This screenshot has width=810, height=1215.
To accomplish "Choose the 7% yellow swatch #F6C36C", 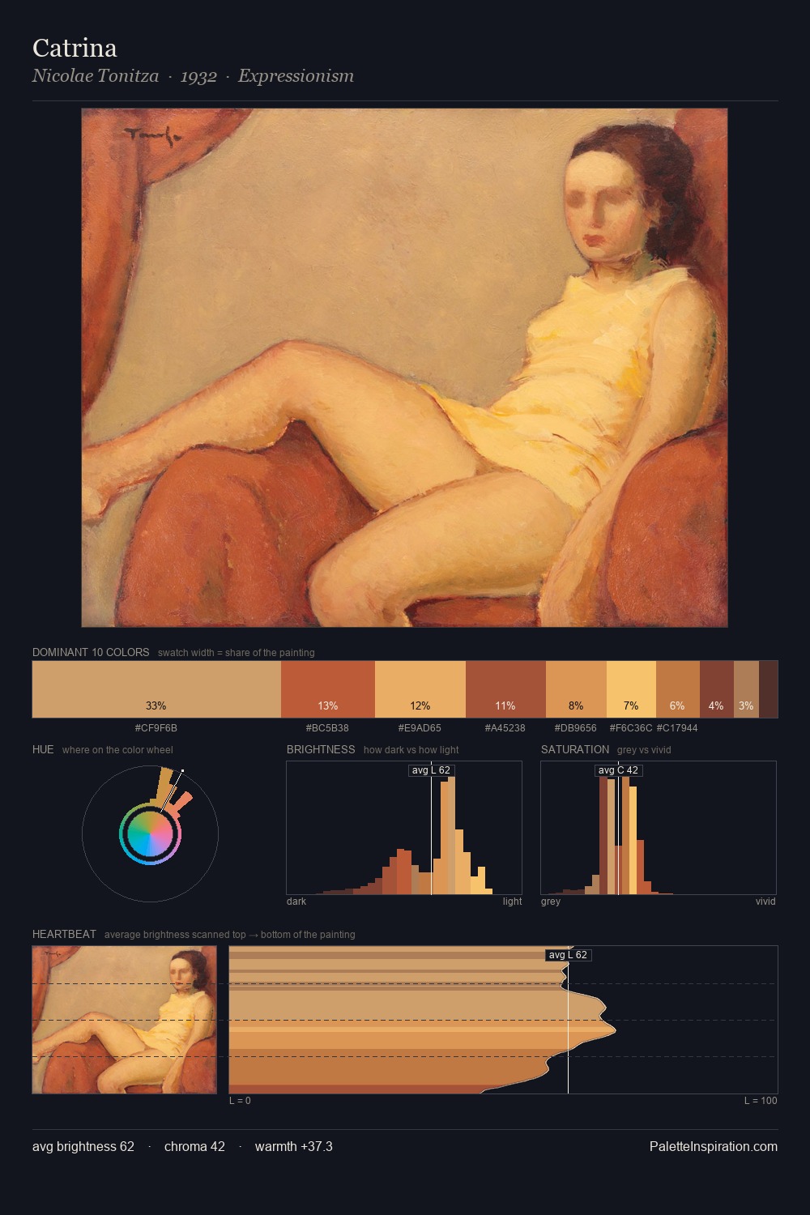I will (631, 689).
